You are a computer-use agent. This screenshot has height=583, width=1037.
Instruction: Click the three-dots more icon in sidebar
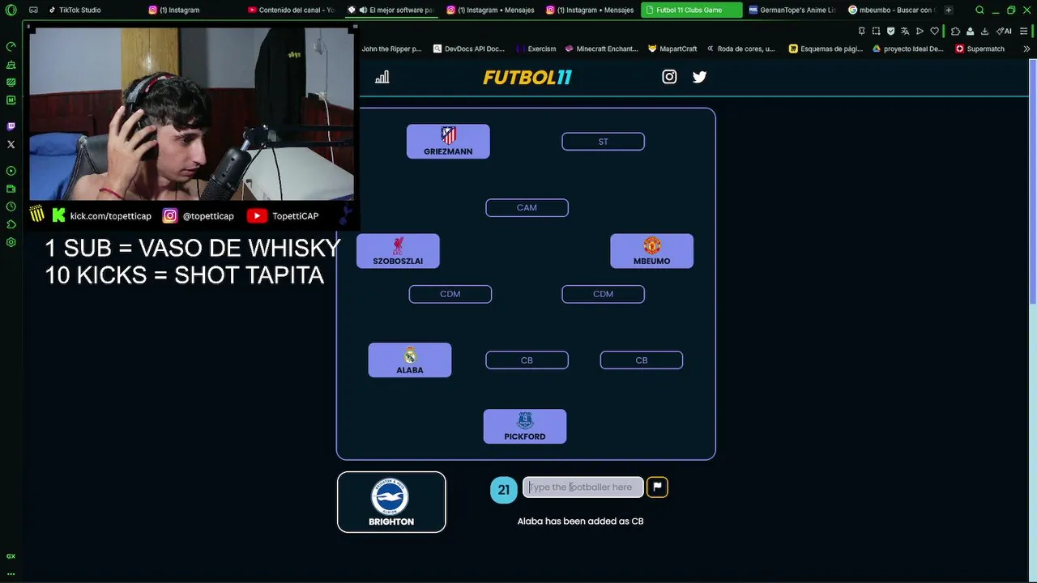[11, 573]
